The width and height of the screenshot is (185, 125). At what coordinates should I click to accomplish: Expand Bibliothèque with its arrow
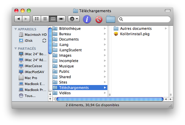[x=105, y=29]
